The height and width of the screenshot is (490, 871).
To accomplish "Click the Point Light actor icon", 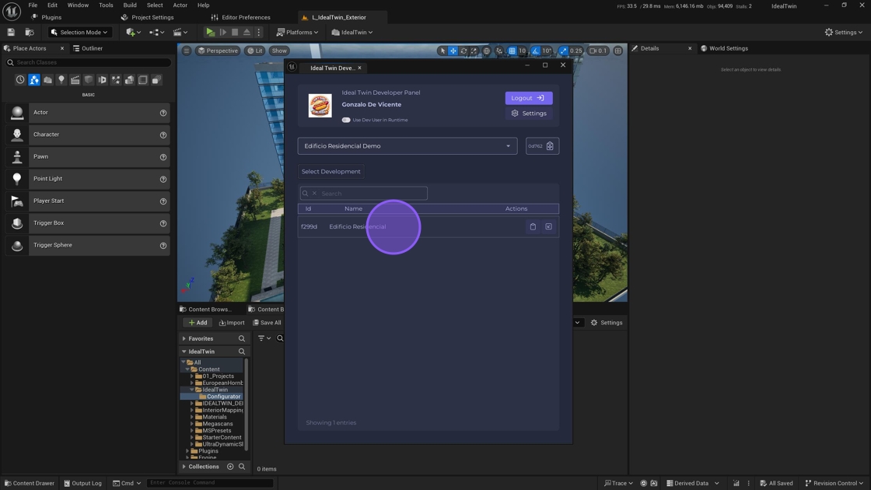I will pos(17,179).
